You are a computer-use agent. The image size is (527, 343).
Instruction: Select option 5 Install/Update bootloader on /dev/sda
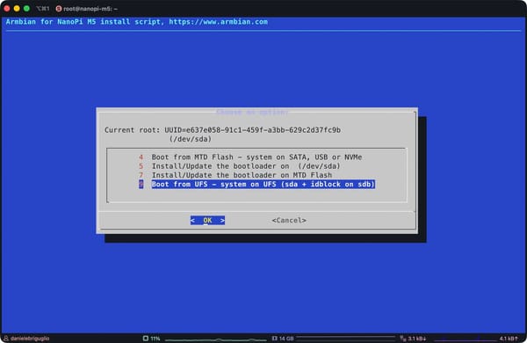[x=240, y=166]
